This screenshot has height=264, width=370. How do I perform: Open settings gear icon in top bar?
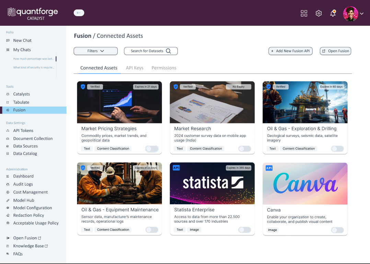tap(319, 13)
